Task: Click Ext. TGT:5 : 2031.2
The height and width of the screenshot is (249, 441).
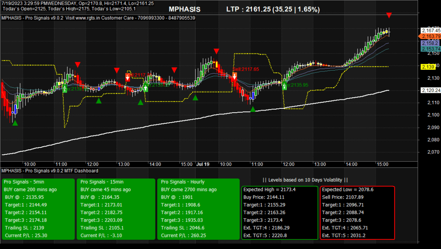Action: 344,235
